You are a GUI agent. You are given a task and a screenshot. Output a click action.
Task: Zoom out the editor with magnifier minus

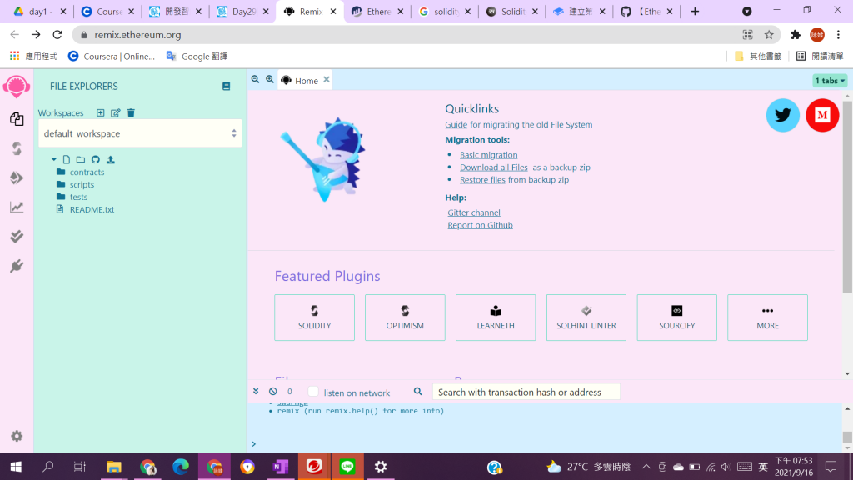[x=255, y=79]
